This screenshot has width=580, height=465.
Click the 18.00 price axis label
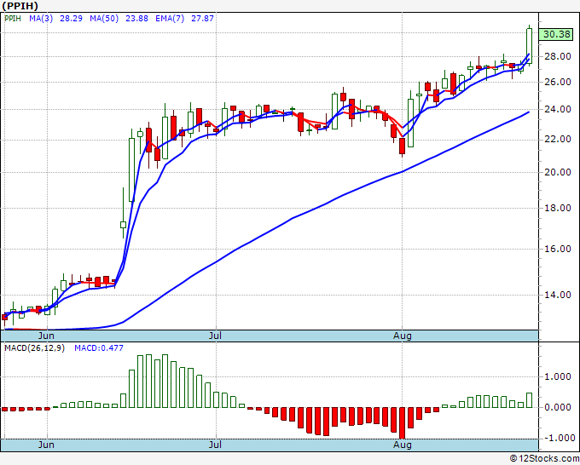(557, 208)
